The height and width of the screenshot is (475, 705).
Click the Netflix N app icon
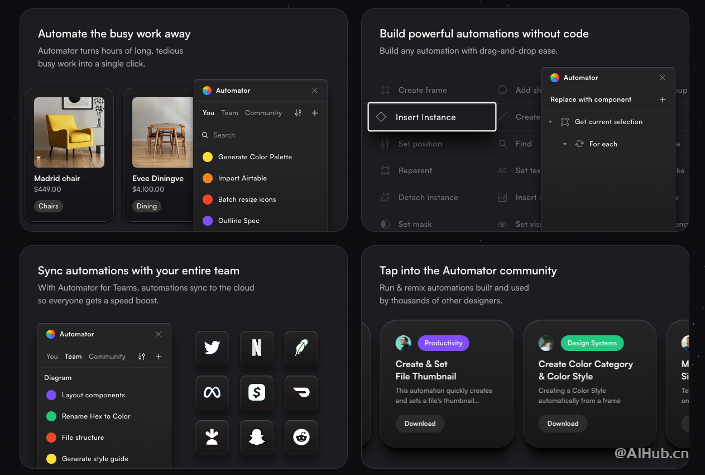click(257, 348)
